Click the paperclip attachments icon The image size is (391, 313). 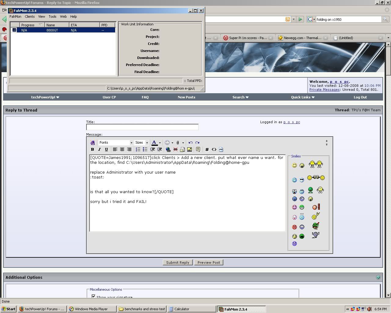pos(178,142)
